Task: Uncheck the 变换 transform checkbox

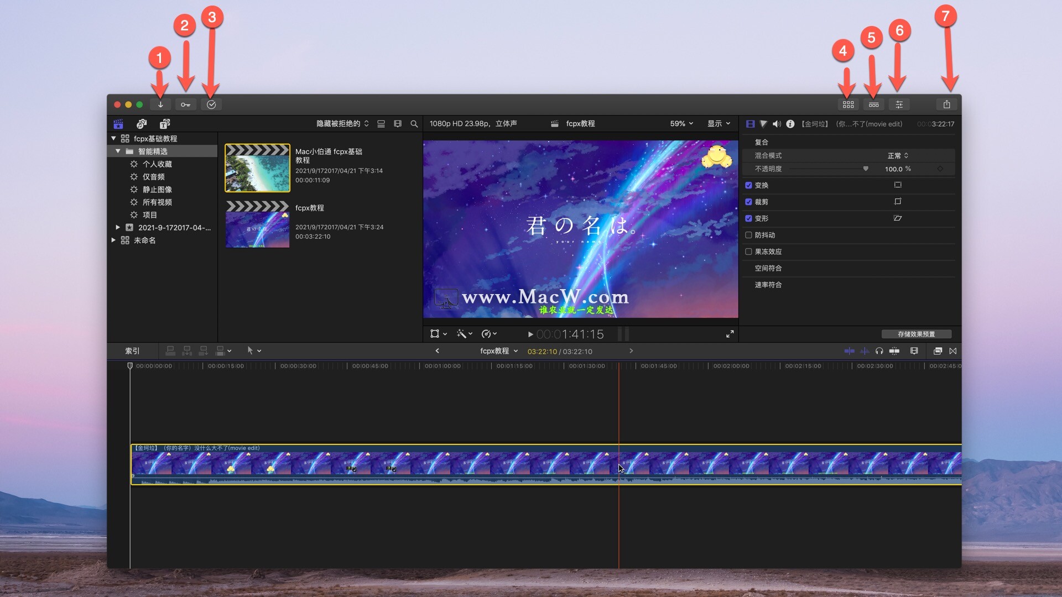Action: pos(748,185)
